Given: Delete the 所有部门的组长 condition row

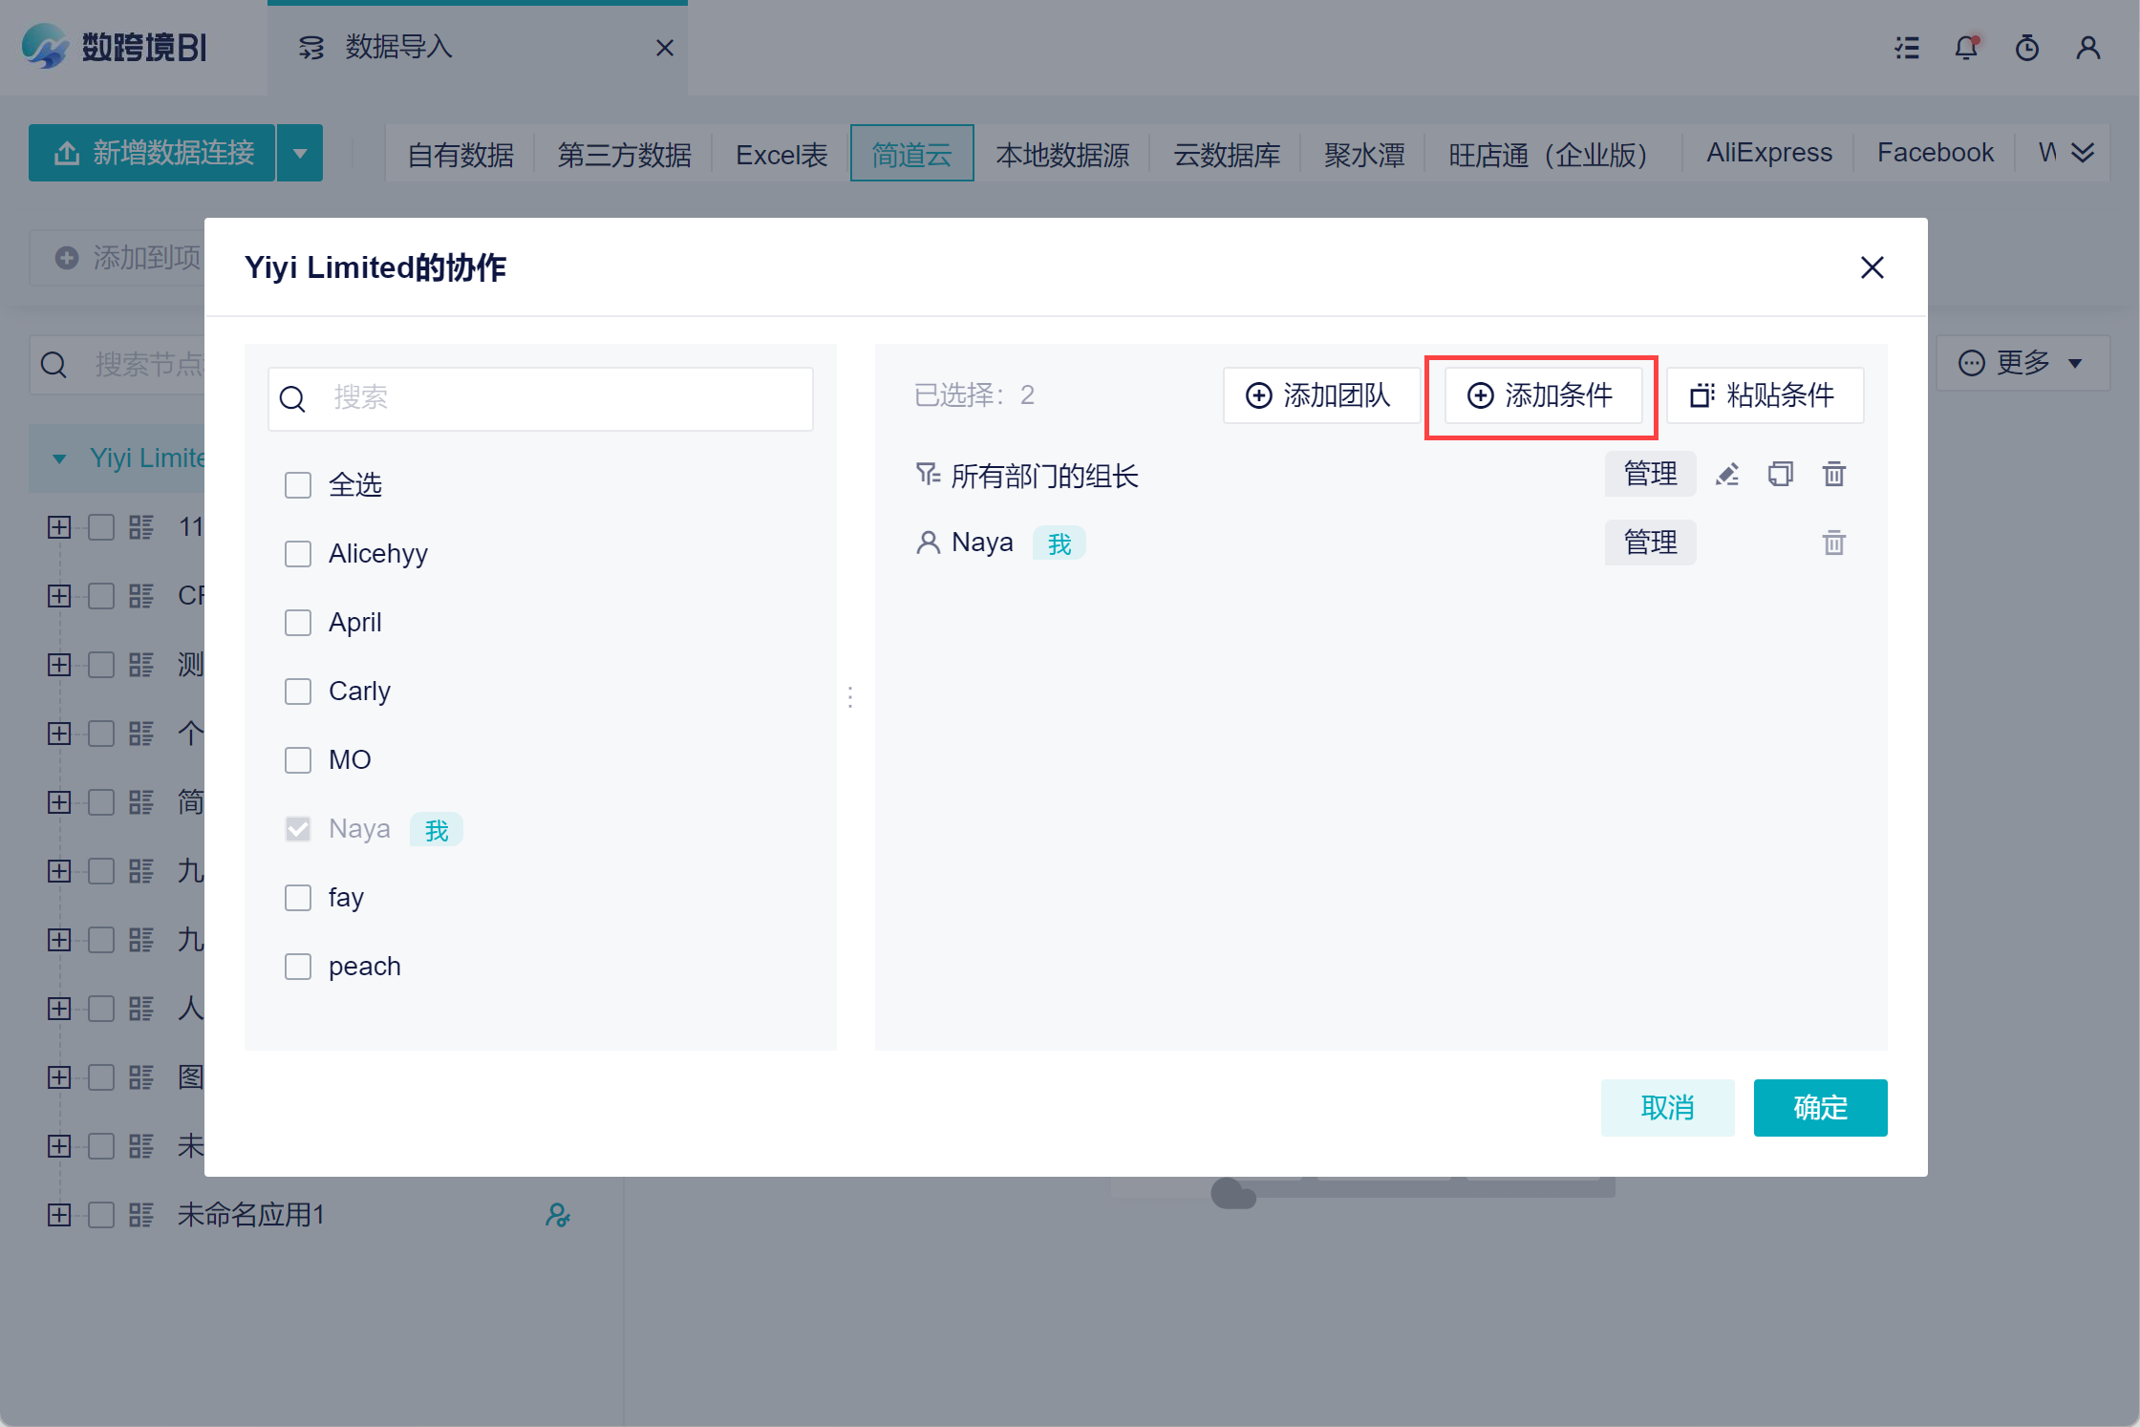Looking at the screenshot, I should [x=1833, y=474].
